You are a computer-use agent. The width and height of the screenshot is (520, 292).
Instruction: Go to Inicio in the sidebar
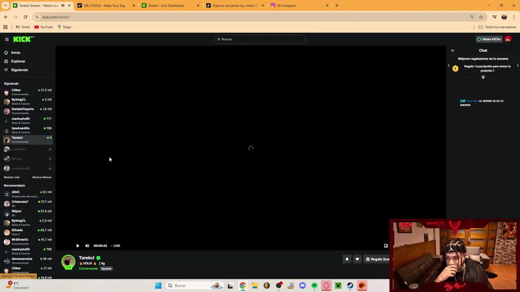(x=16, y=53)
